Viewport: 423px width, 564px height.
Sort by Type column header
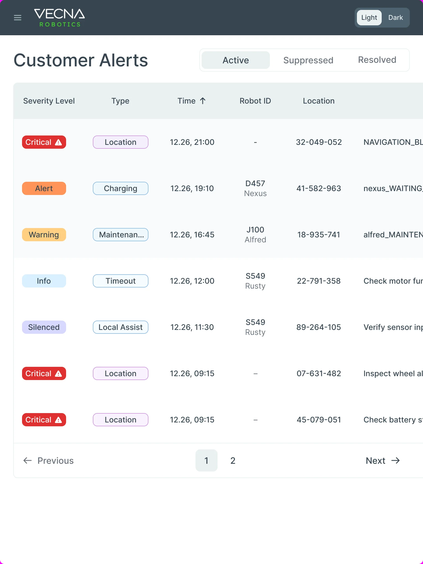[120, 101]
